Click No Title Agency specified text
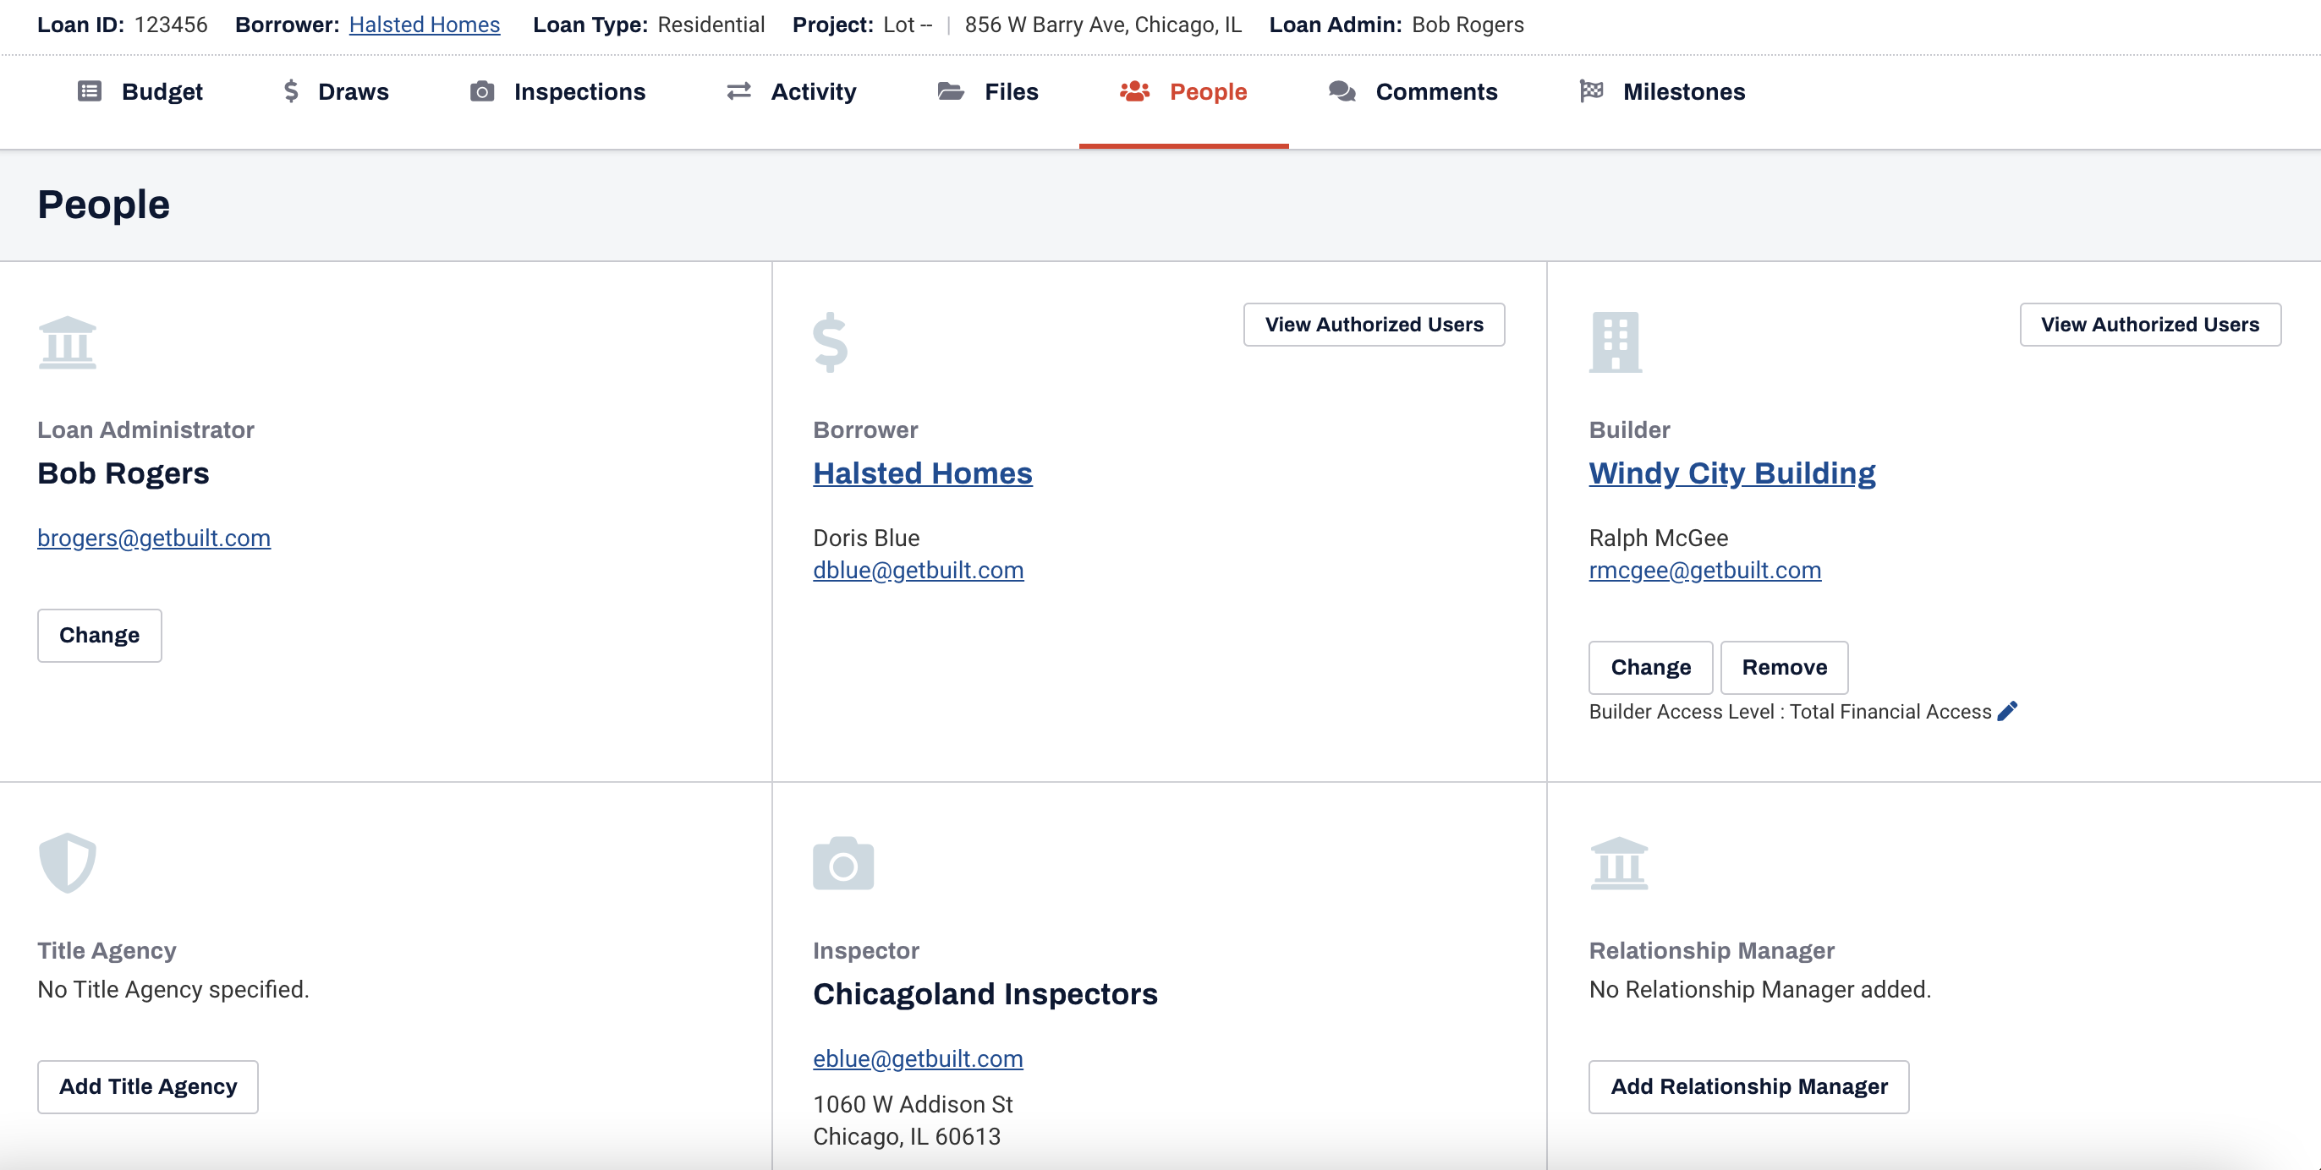 click(173, 990)
